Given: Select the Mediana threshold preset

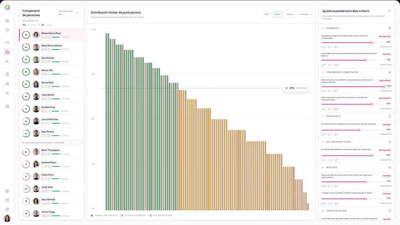Looking at the screenshot, I should click(290, 14).
